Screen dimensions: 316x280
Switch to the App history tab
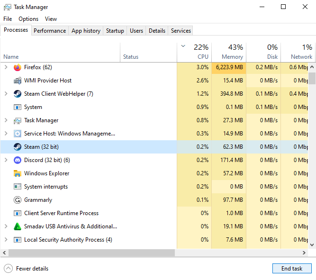[x=86, y=31]
